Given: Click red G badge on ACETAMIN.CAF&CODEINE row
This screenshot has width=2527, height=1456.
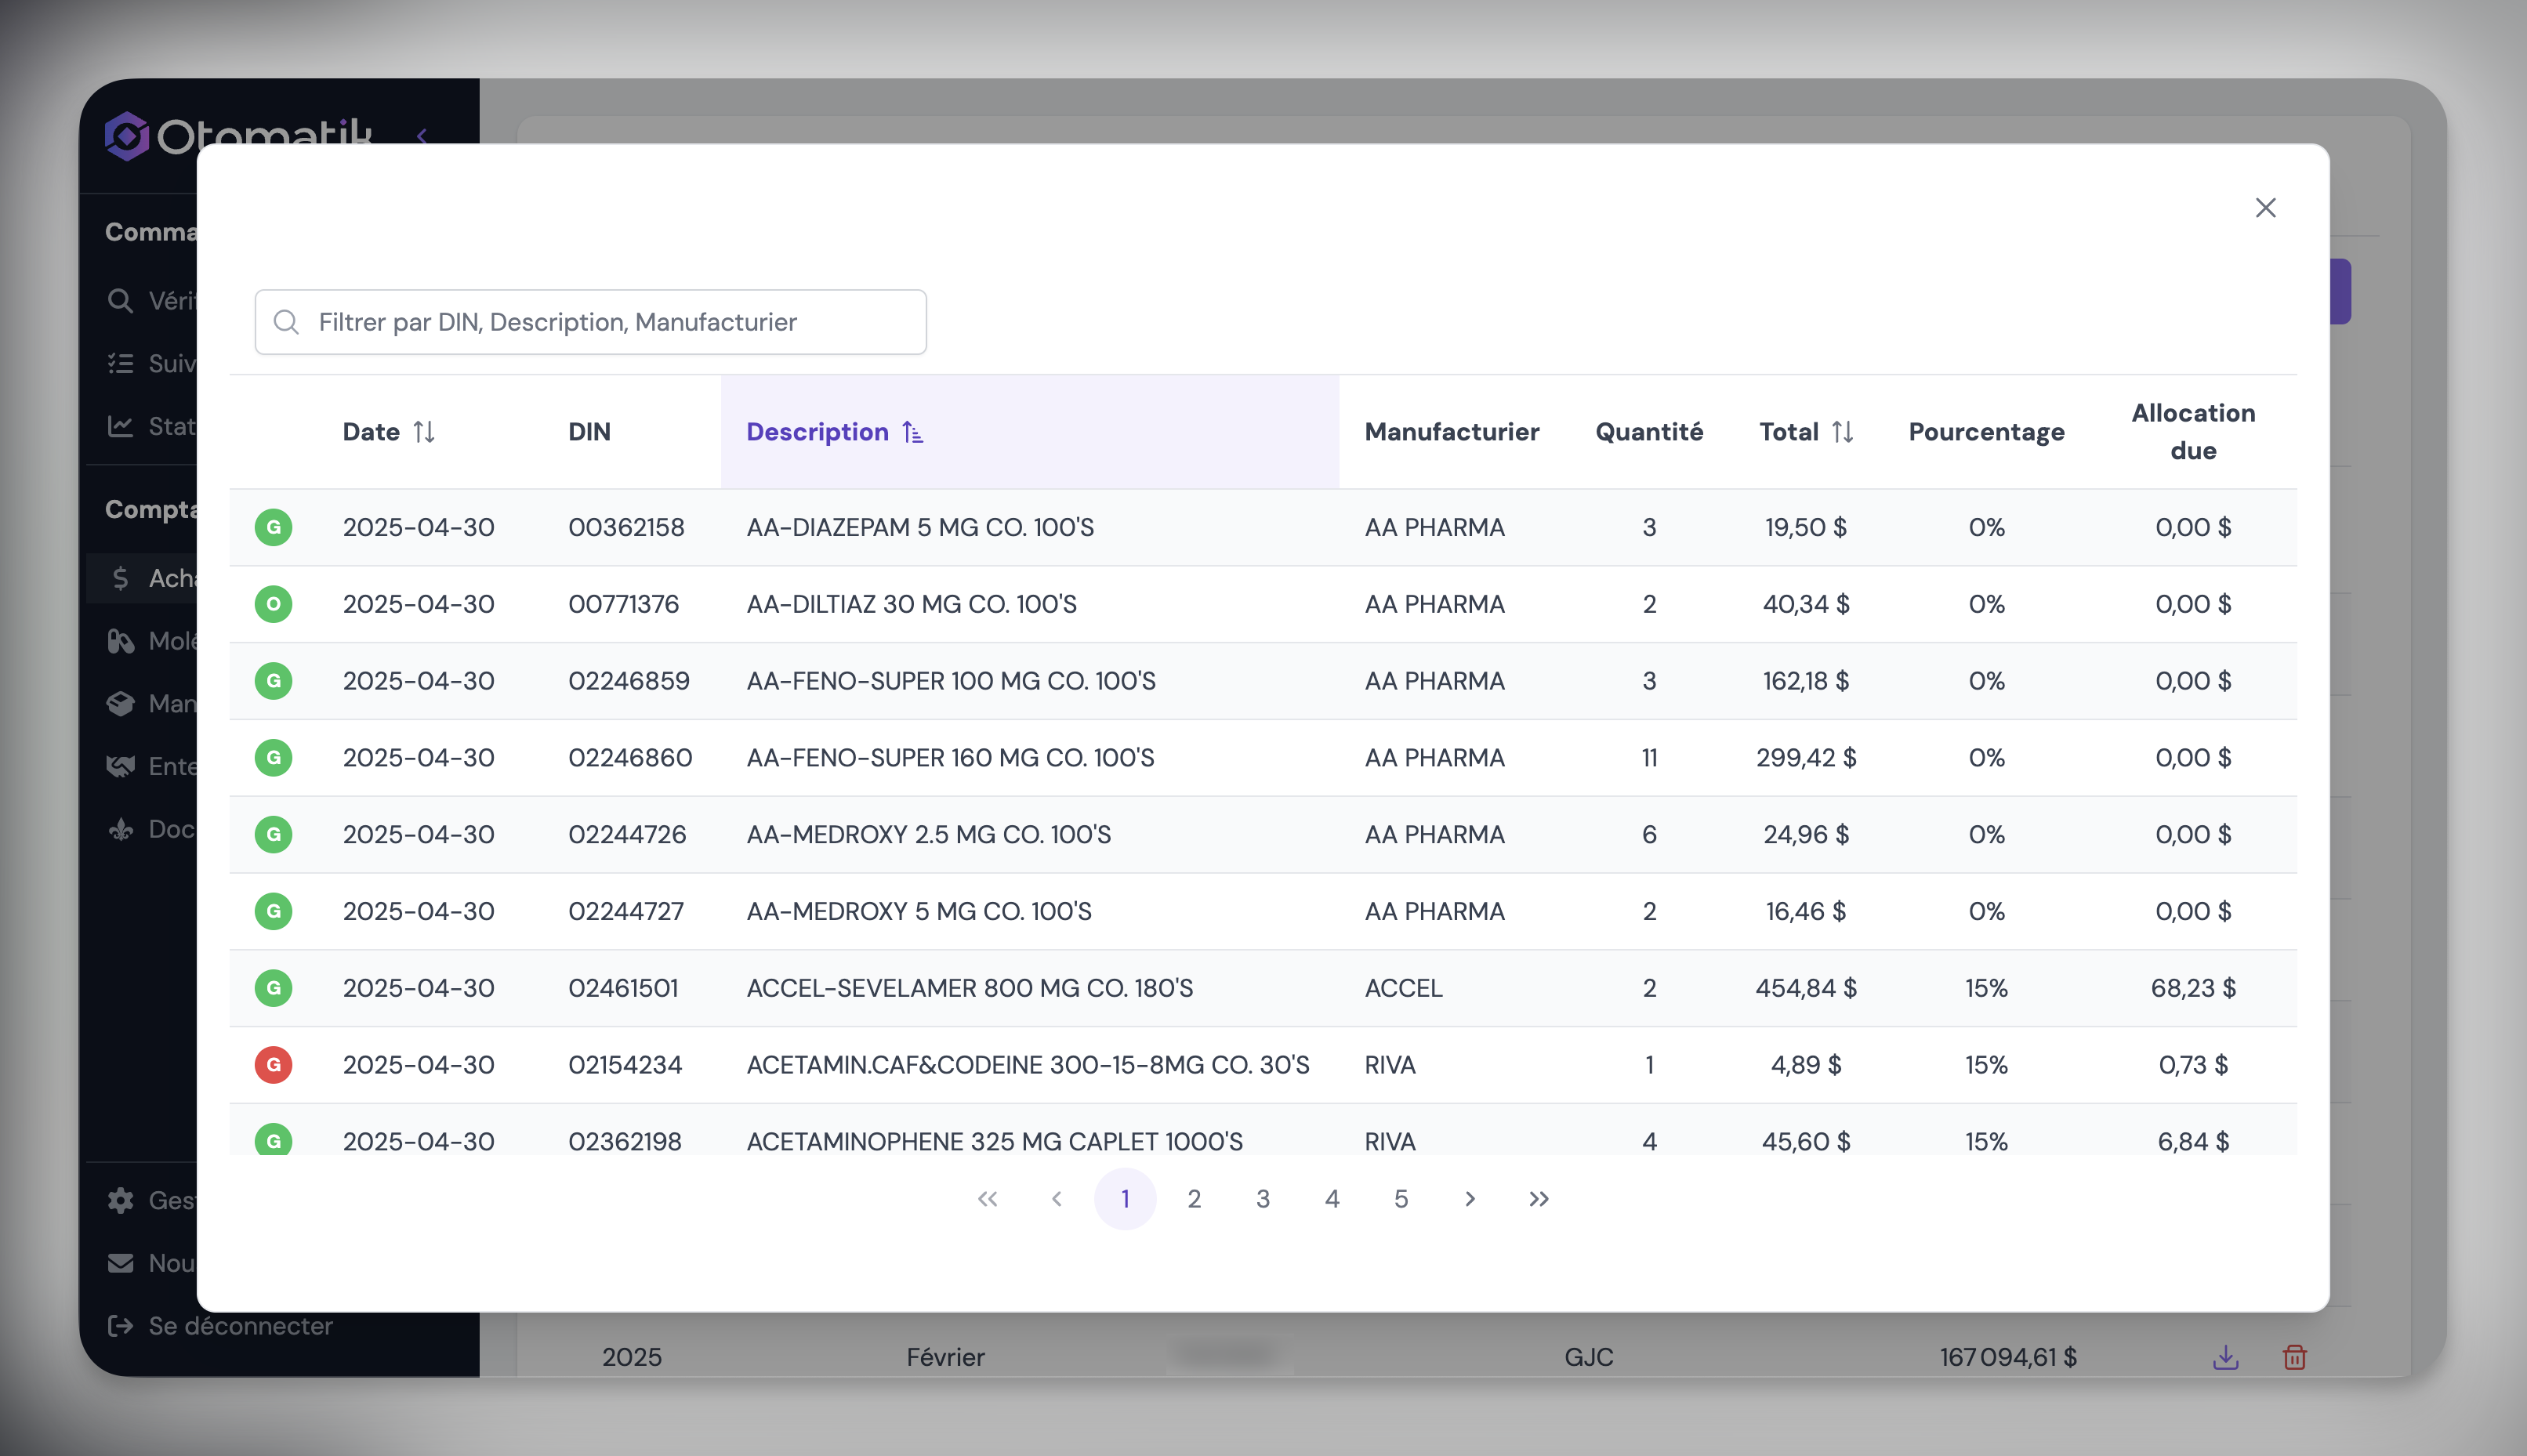Looking at the screenshot, I should (x=273, y=1065).
